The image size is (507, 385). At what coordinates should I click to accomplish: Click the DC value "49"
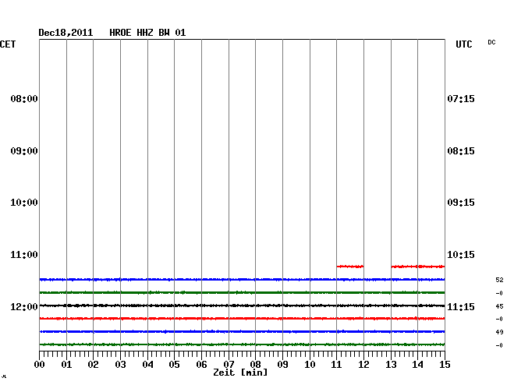point(499,332)
